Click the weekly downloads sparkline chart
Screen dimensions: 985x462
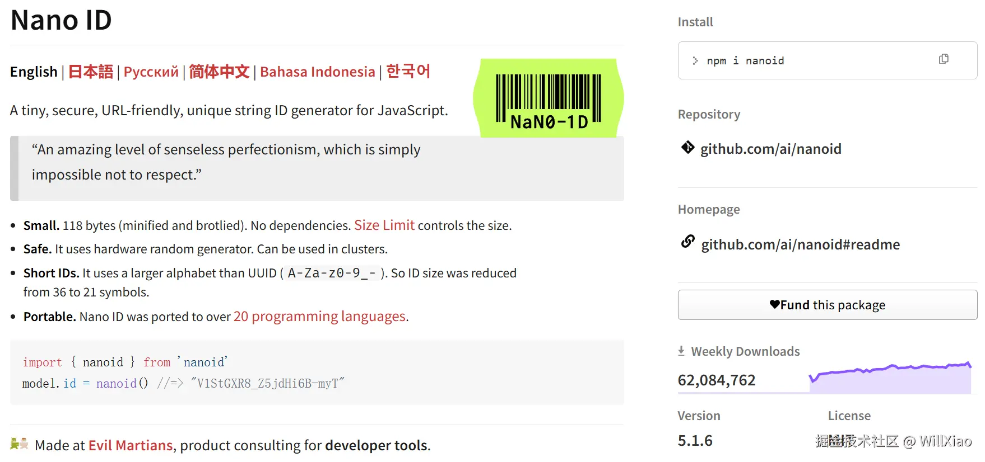click(890, 377)
